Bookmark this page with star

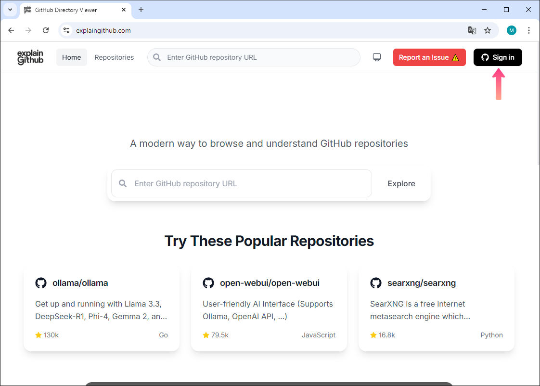coord(488,30)
